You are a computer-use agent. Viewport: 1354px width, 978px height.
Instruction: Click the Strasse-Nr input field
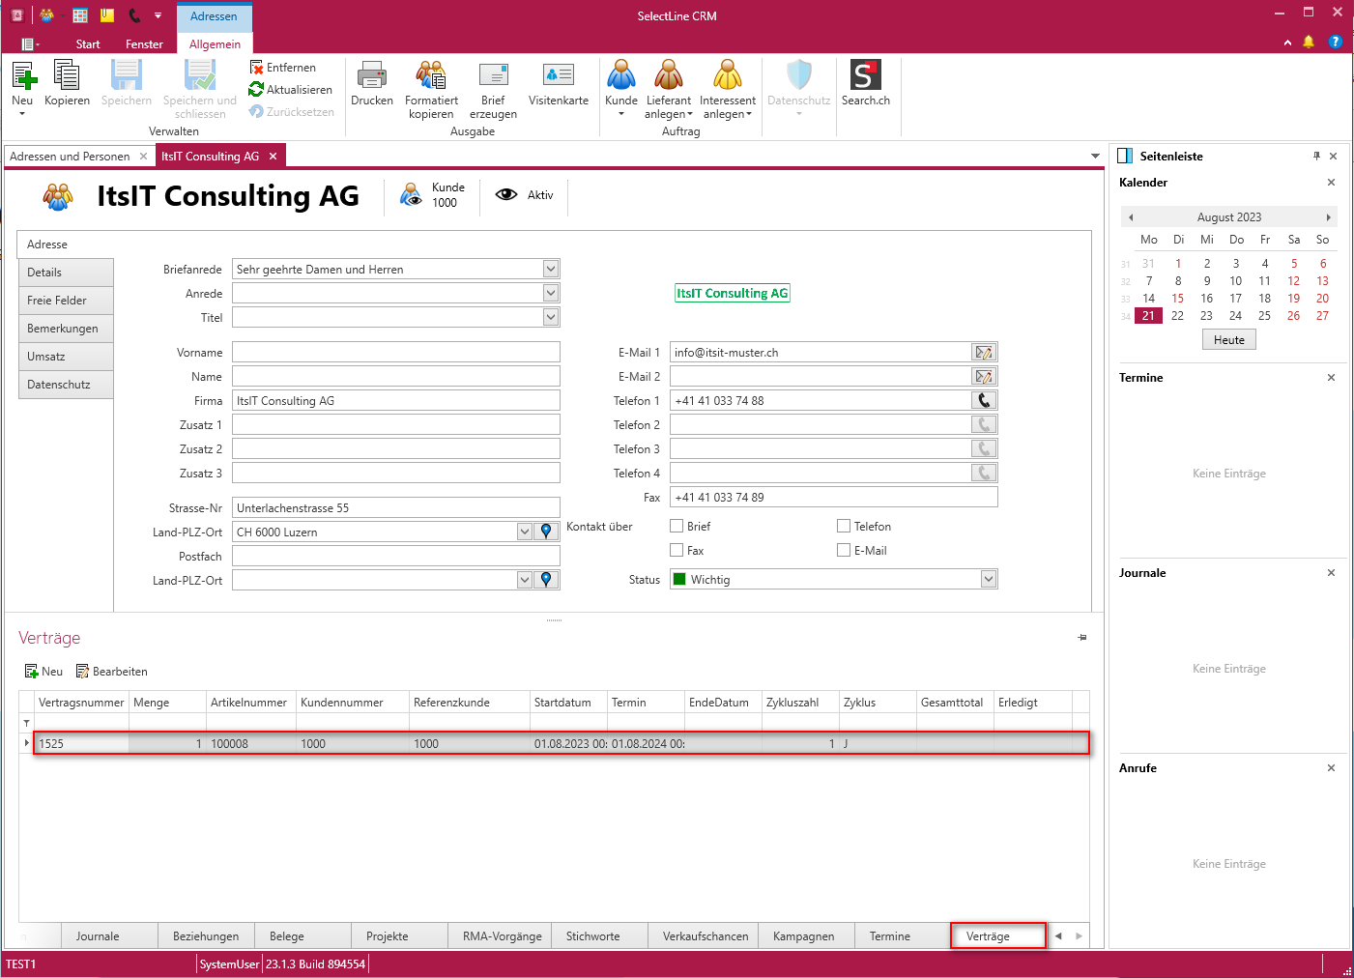click(396, 507)
